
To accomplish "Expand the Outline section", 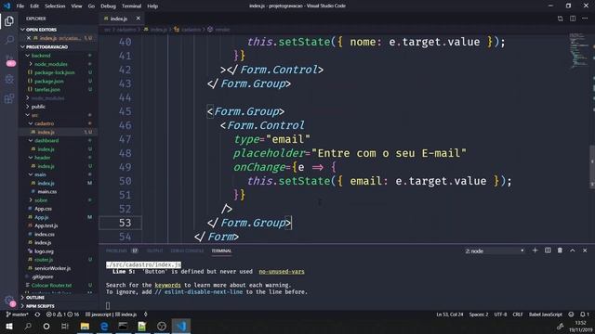I will click(x=59, y=298).
